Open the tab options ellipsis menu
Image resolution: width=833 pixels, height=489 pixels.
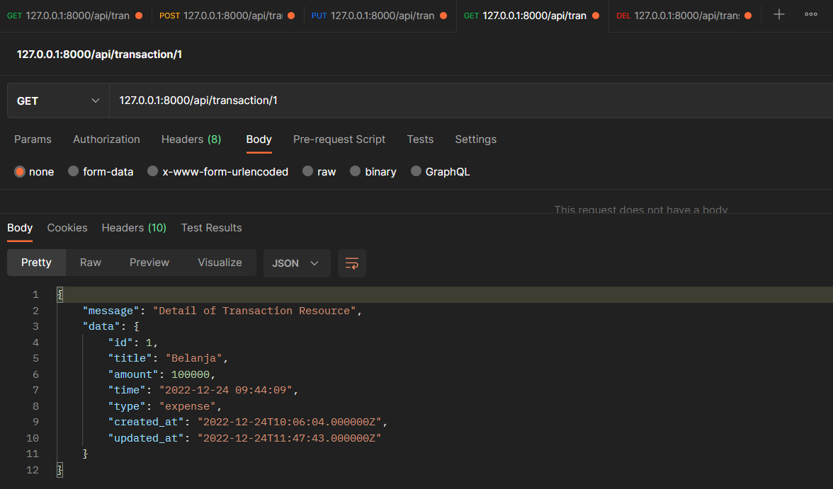pyautogui.click(x=810, y=14)
